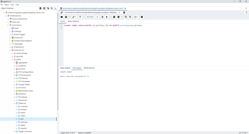Toggle the connection status icon
The height and width of the screenshot is (134, 249).
pos(62,12)
